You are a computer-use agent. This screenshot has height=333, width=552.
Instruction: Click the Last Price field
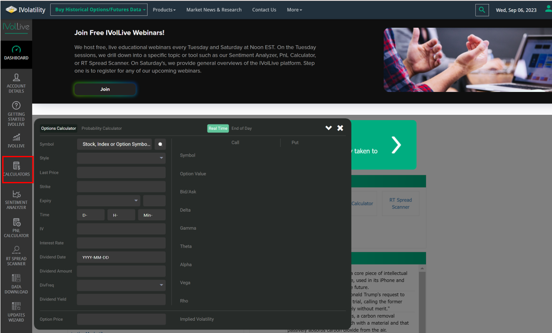[x=121, y=172]
